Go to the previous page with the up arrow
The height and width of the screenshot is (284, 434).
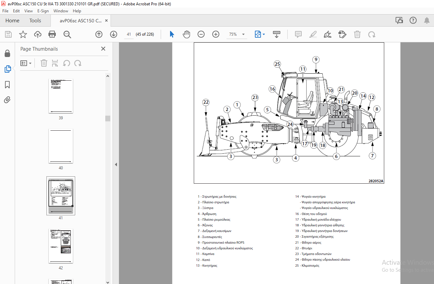click(x=99, y=34)
